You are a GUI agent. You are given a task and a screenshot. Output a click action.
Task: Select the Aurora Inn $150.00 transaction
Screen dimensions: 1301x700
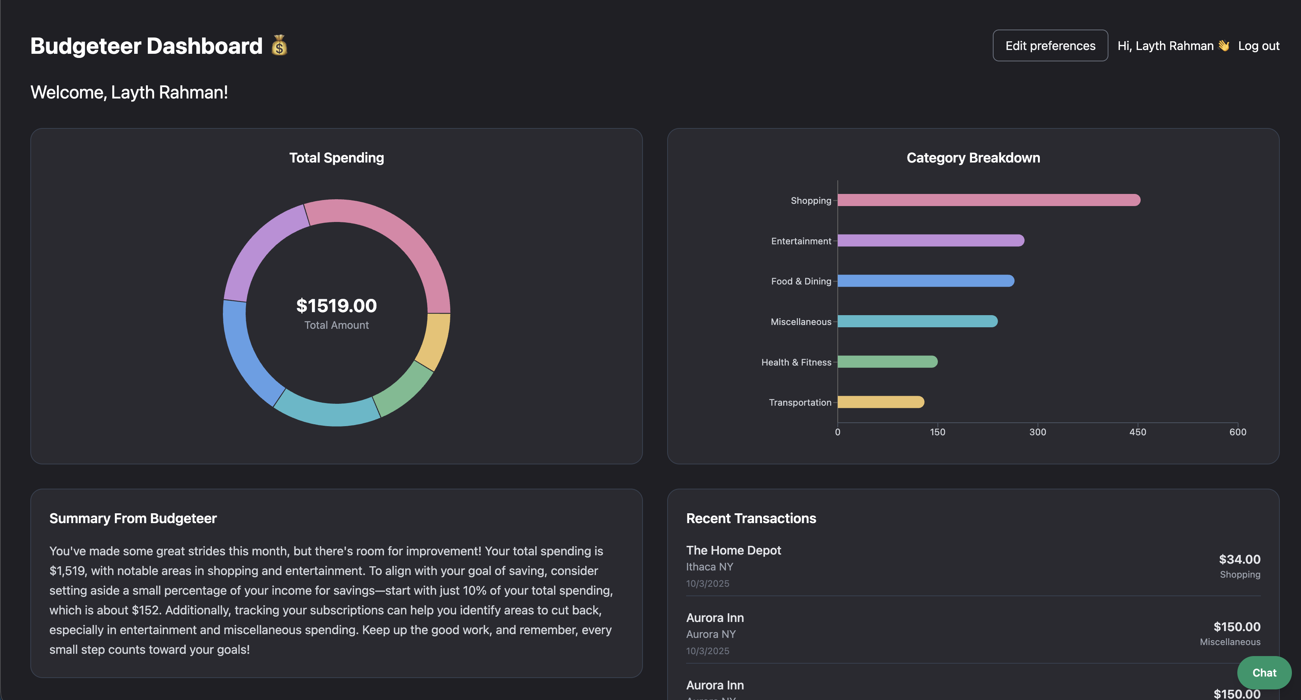[x=715, y=618]
